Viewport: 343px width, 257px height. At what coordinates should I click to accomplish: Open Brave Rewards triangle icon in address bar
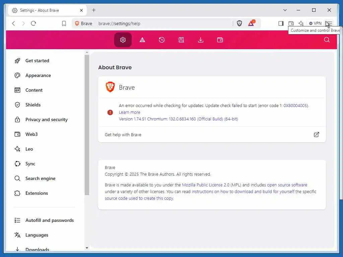click(251, 23)
